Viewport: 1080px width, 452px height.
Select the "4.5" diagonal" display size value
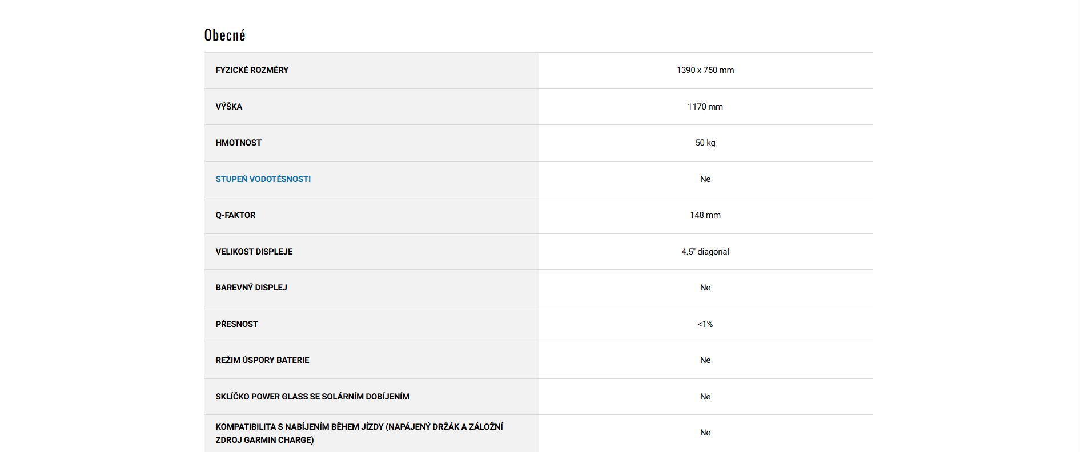[x=705, y=252]
